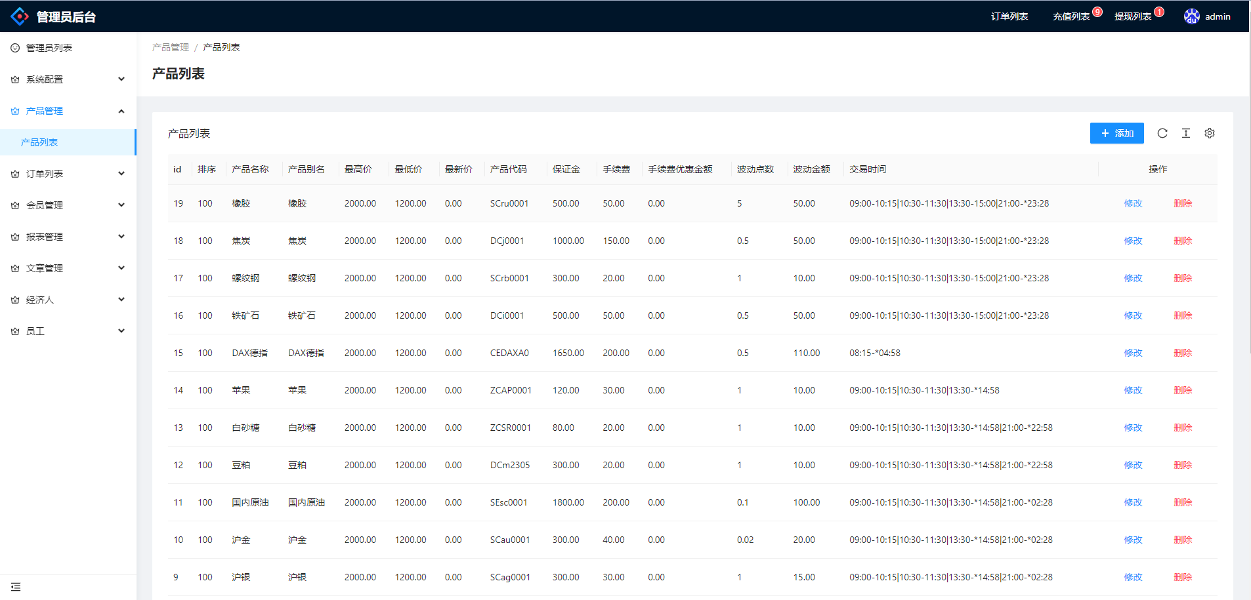The width and height of the screenshot is (1251, 600).
Task: Click the 添加 button
Action: tap(1116, 133)
